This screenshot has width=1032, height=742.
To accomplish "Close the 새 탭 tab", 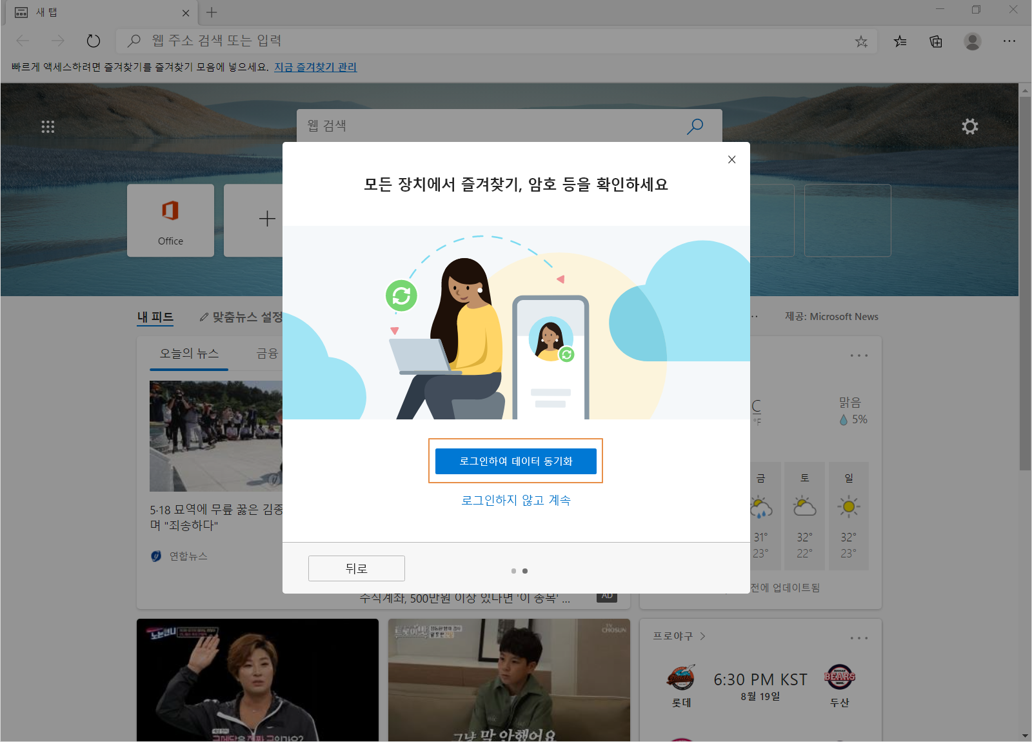I will click(x=186, y=13).
